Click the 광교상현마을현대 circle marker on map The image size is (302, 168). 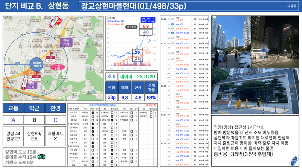(x=37, y=64)
